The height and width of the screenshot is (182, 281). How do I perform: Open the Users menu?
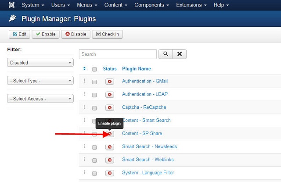[61, 5]
